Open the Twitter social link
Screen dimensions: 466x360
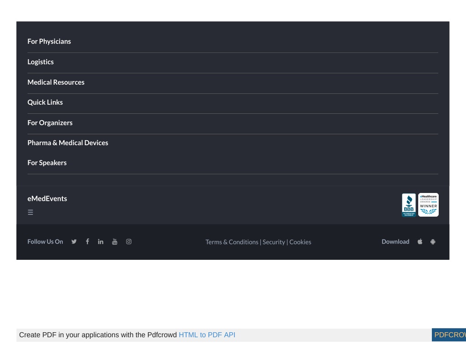point(74,242)
